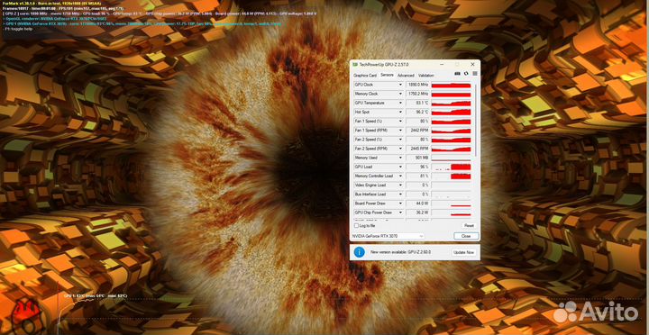This screenshot has height=335, width=649.
Task: Click the 44.0 W Board Power Draw value
Action: tap(417, 204)
